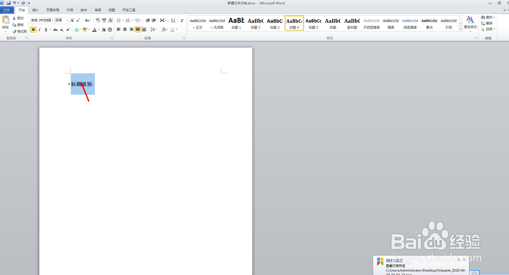Toggle bold formatting on selected text
This screenshot has width=509, height=275.
33,30
